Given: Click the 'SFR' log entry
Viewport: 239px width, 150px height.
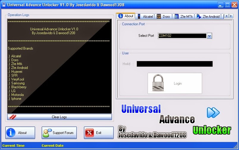Looking at the screenshot, I should pyautogui.click(x=14, y=75).
